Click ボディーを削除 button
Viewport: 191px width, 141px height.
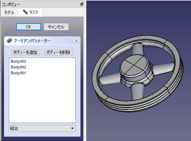point(59,52)
